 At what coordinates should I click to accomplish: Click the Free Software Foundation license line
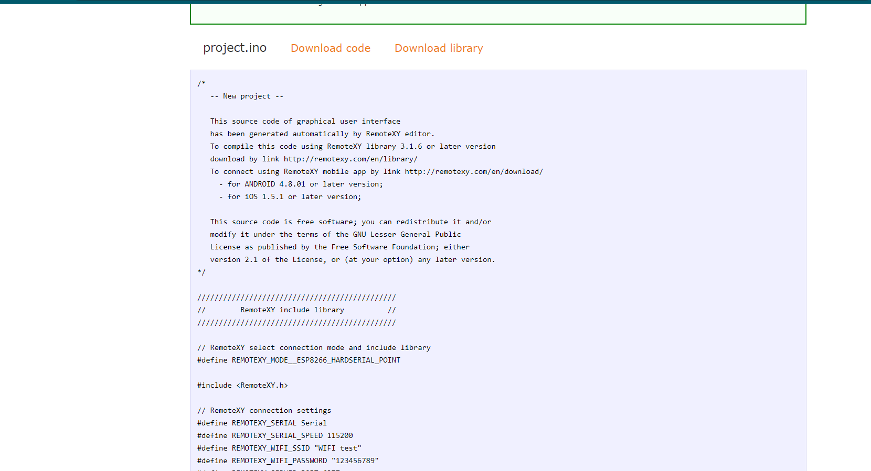tap(340, 247)
